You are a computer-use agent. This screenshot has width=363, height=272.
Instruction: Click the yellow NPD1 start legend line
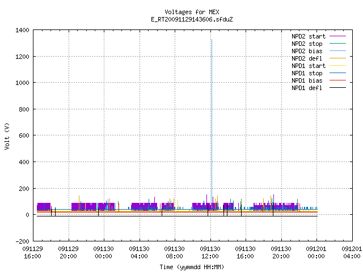tap(337, 66)
